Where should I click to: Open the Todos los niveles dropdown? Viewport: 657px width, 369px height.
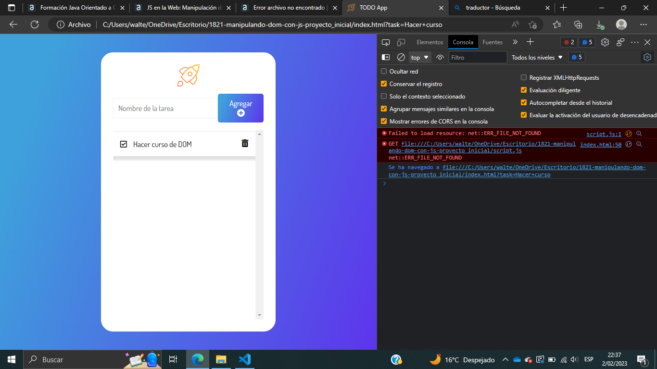click(537, 57)
